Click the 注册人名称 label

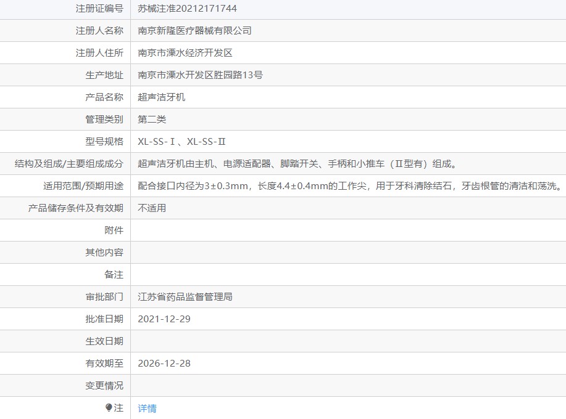(x=99, y=31)
